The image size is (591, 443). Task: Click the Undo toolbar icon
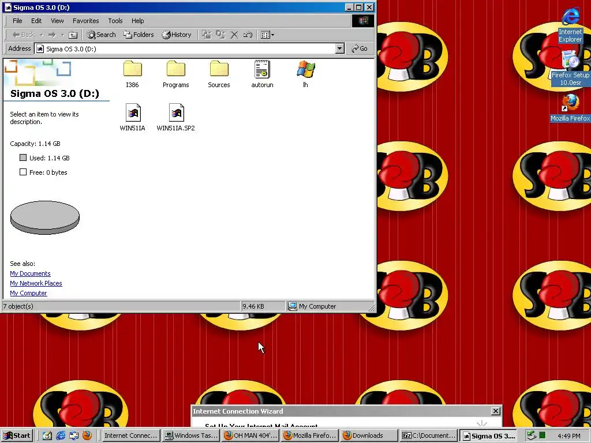(x=248, y=35)
